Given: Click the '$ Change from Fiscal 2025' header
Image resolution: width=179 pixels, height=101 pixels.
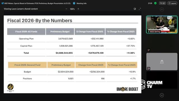Looking at the screenshot, I should tap(90, 31).
